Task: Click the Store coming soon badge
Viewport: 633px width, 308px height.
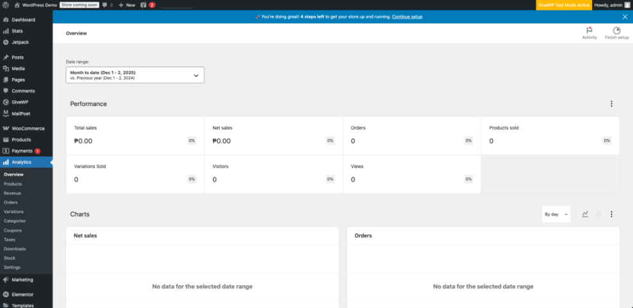Action: click(x=79, y=5)
